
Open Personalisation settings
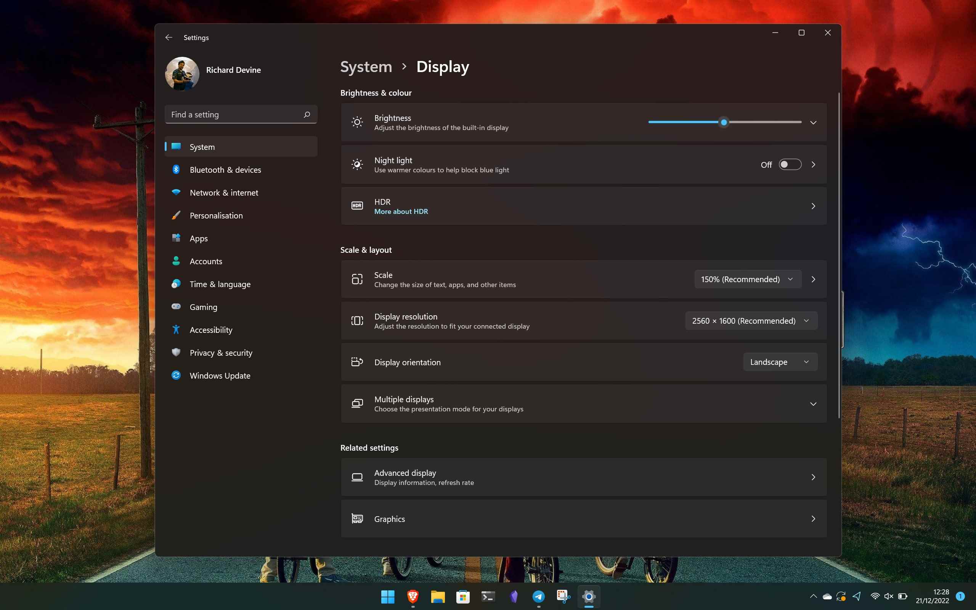216,215
